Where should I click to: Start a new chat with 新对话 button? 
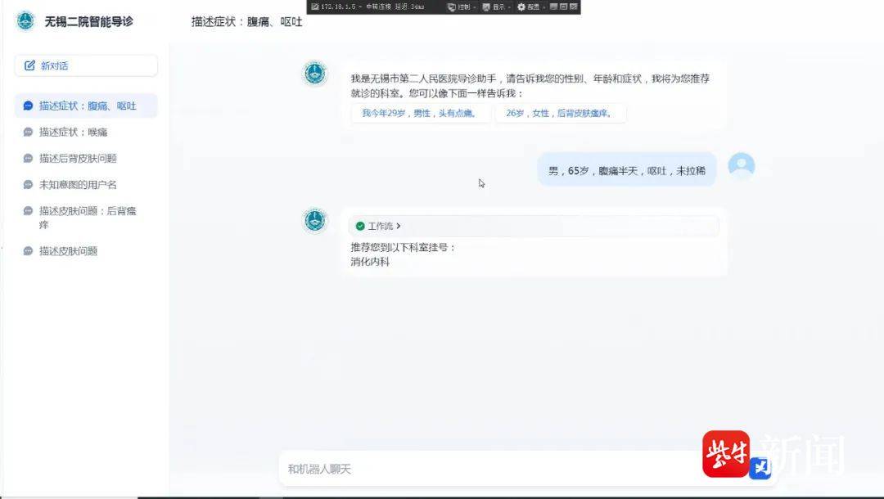[86, 66]
